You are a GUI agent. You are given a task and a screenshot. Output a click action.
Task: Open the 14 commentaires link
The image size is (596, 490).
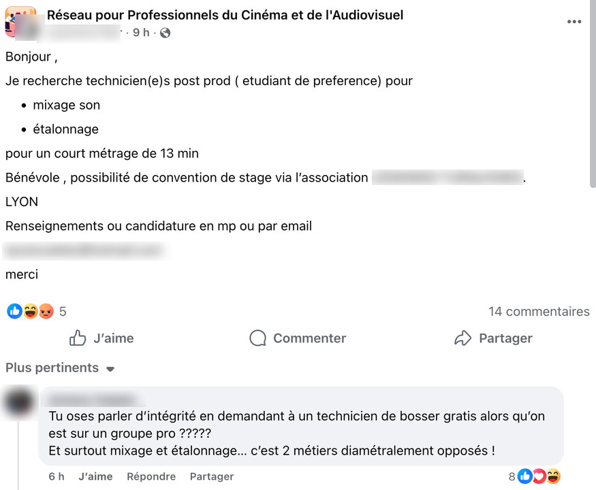click(539, 312)
